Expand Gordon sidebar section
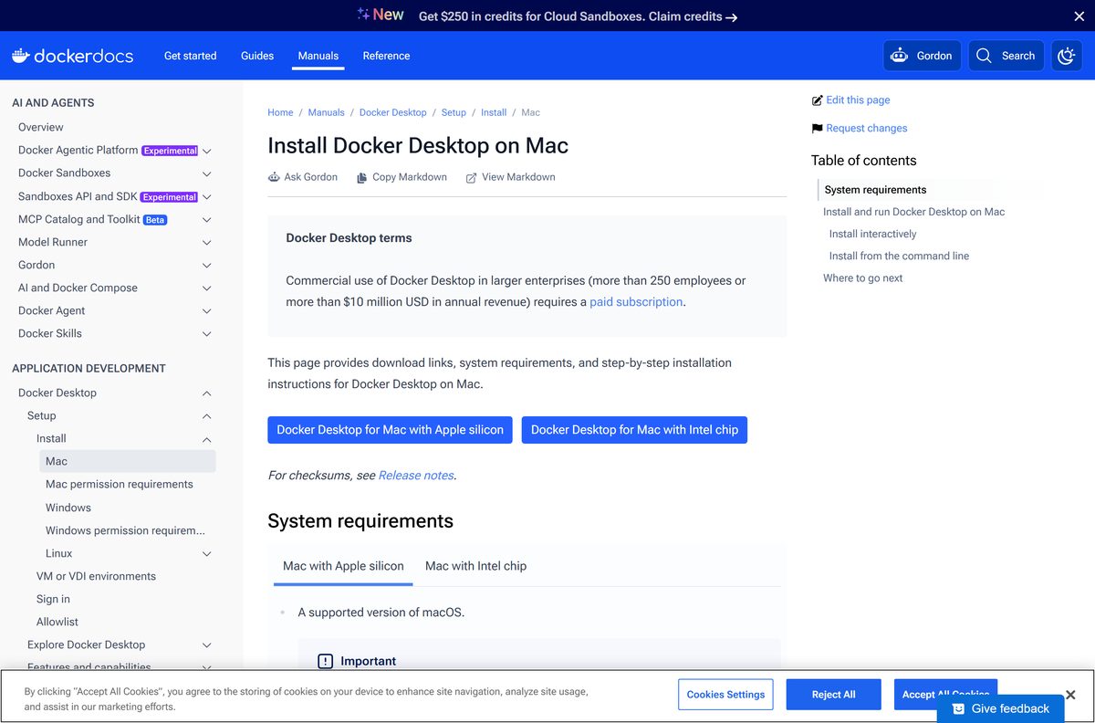The width and height of the screenshot is (1095, 723). 207,266
